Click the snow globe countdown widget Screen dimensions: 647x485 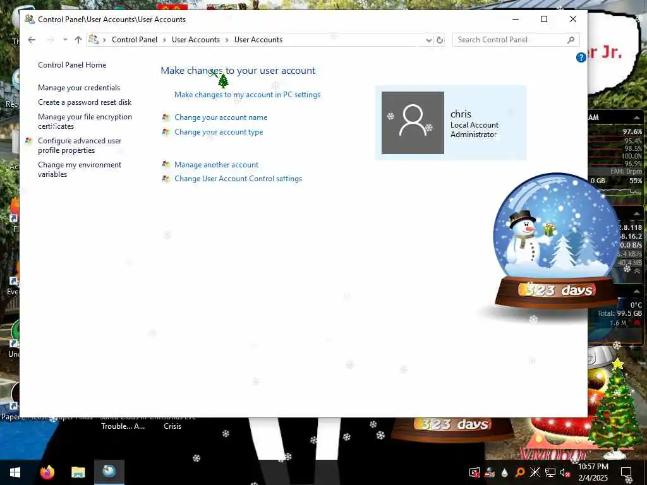557,241
